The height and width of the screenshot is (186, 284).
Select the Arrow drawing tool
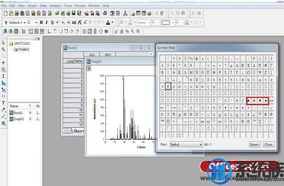pos(3,110)
